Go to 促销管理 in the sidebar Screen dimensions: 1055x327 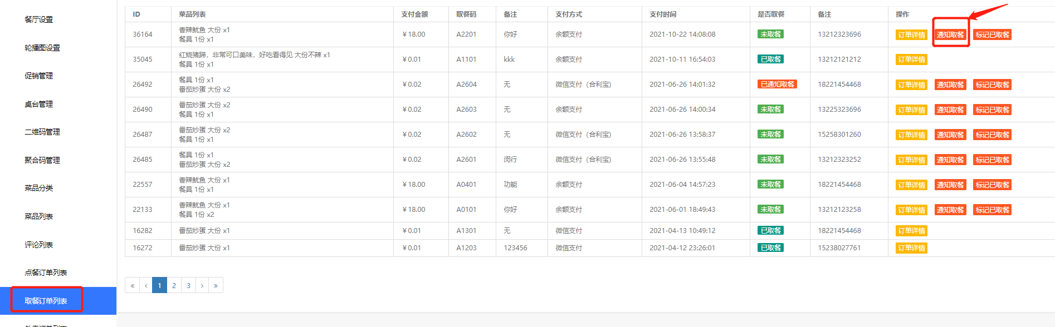point(39,76)
